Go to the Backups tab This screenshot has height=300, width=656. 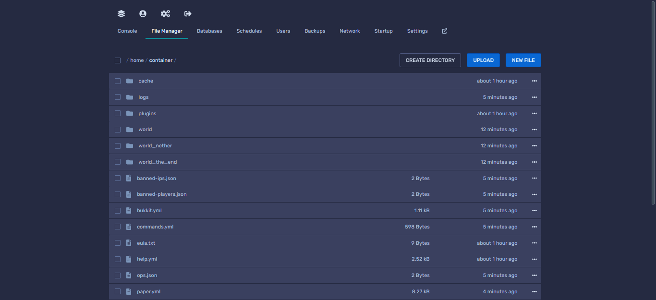tap(315, 31)
